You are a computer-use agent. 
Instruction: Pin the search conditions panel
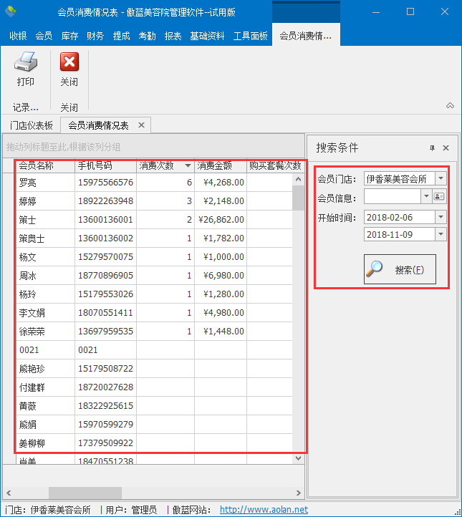tap(432, 148)
